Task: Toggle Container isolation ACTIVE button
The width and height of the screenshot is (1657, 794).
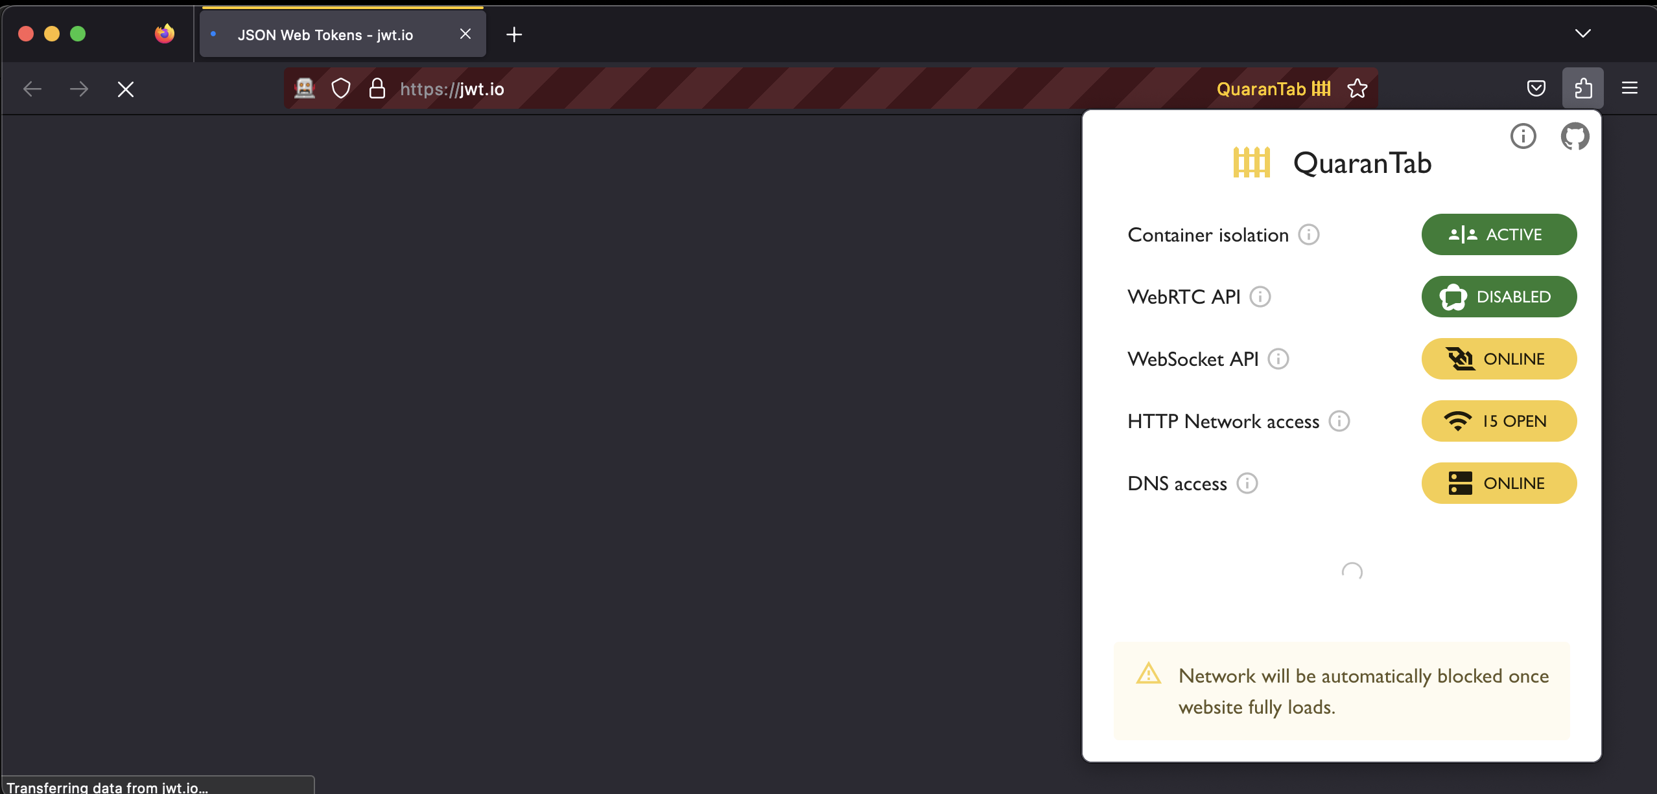Action: [x=1498, y=234]
